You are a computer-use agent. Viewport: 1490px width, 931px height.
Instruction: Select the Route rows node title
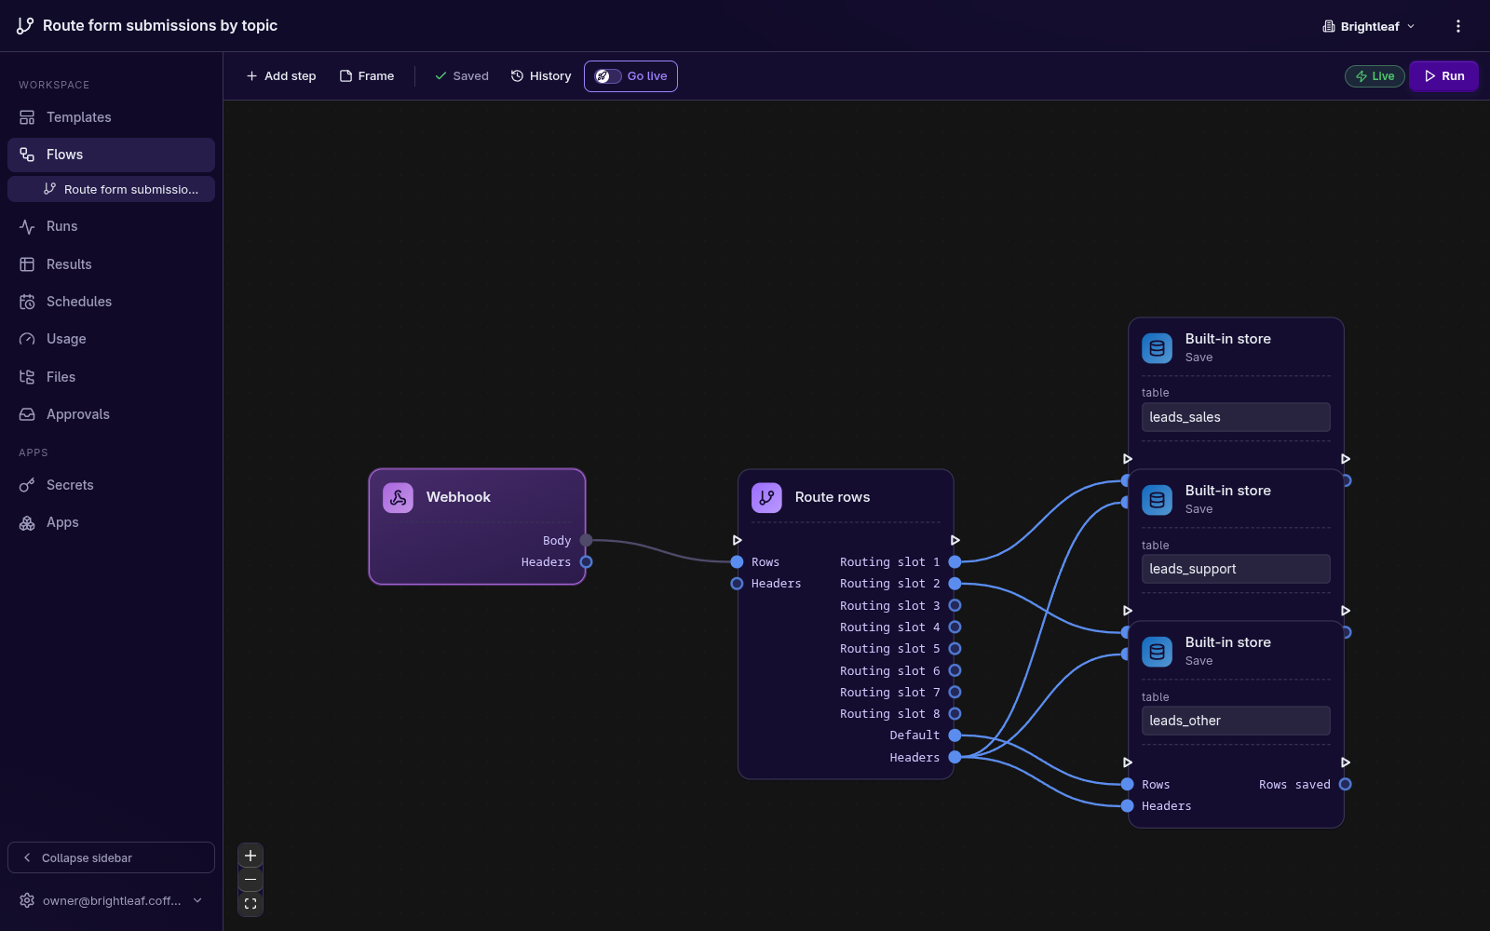(833, 497)
